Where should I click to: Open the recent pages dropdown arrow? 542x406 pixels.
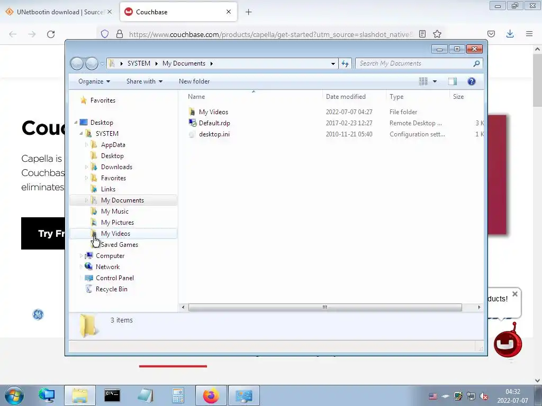[102, 63]
